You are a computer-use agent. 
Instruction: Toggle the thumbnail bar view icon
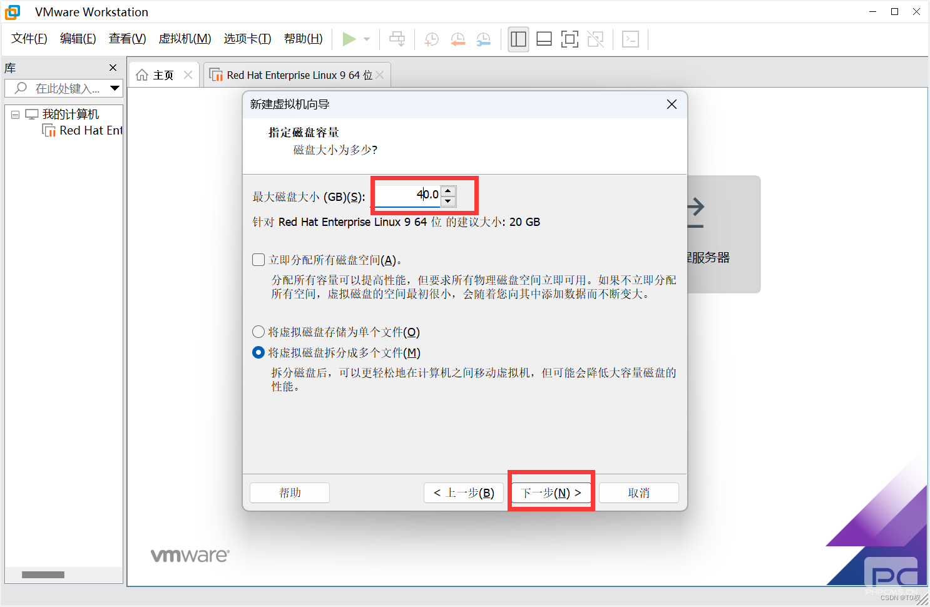pyautogui.click(x=544, y=39)
